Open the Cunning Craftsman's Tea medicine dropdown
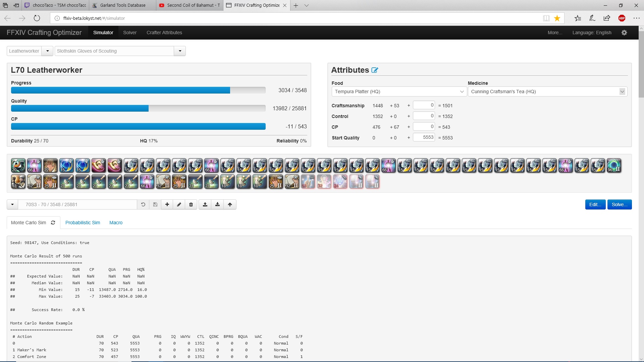Image resolution: width=644 pixels, height=362 pixels. point(622,92)
